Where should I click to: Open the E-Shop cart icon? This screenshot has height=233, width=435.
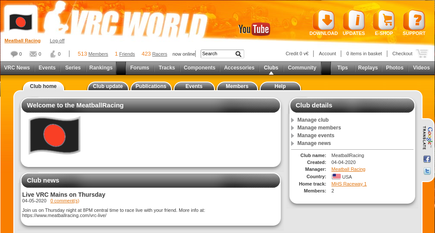(x=384, y=20)
